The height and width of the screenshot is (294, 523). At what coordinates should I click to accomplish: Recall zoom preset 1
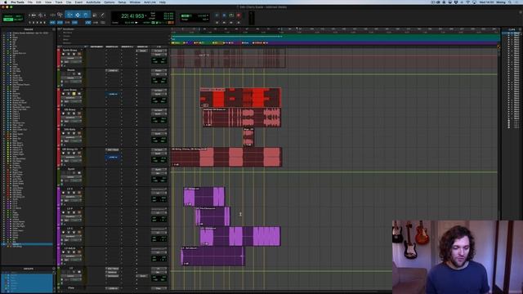click(x=30, y=23)
